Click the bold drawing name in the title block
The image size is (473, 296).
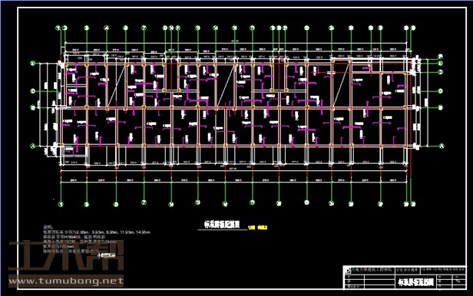coord(416,282)
